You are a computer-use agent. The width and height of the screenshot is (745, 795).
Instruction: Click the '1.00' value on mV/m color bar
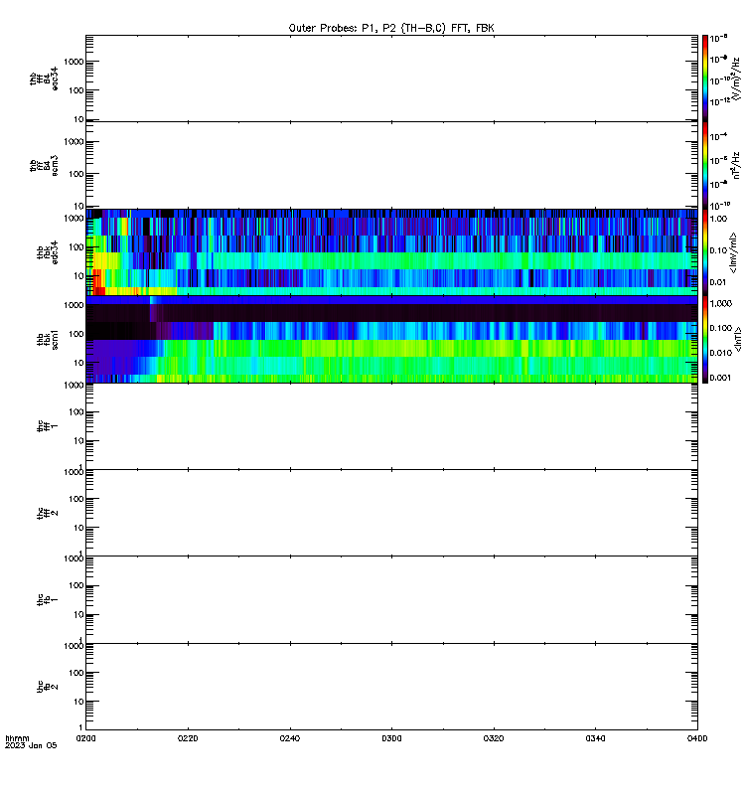click(x=718, y=219)
